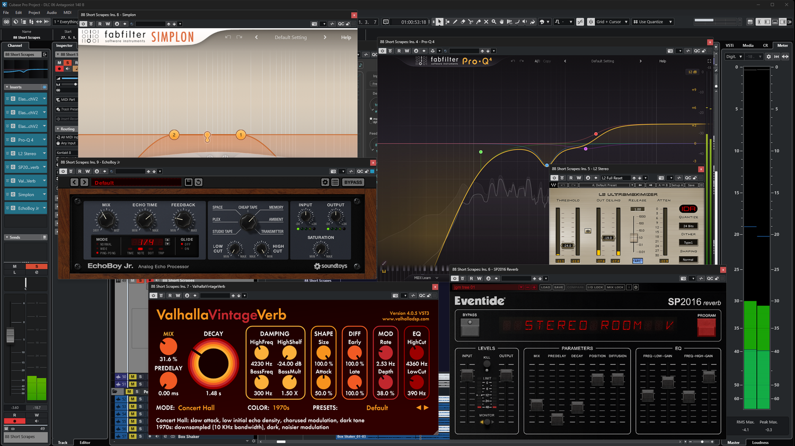Open SP2016 Reverb settings gear icon
This screenshot has width=795, height=446.
pyautogui.click(x=636, y=287)
